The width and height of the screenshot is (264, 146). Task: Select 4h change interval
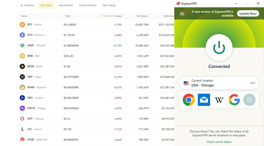coord(107,16)
